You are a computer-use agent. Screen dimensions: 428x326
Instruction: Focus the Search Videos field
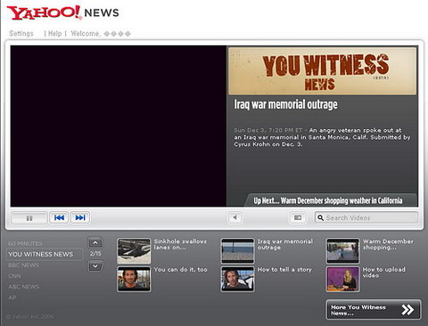click(x=366, y=217)
